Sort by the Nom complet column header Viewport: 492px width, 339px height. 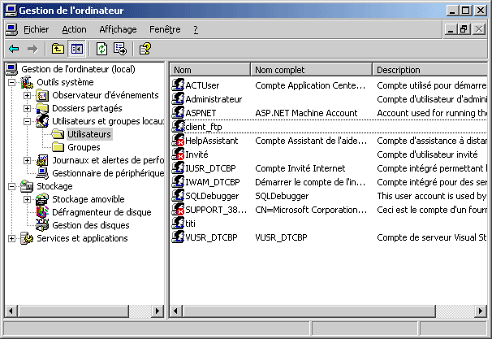click(x=310, y=70)
